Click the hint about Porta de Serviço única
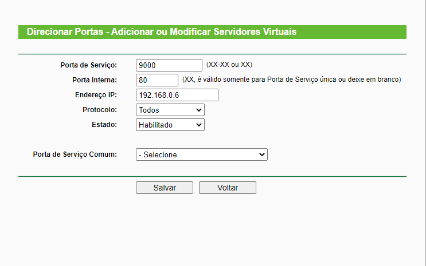The height and width of the screenshot is (266, 426). tap(291, 80)
